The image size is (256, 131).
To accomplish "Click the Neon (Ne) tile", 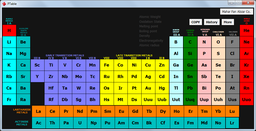I will point(247,42).
